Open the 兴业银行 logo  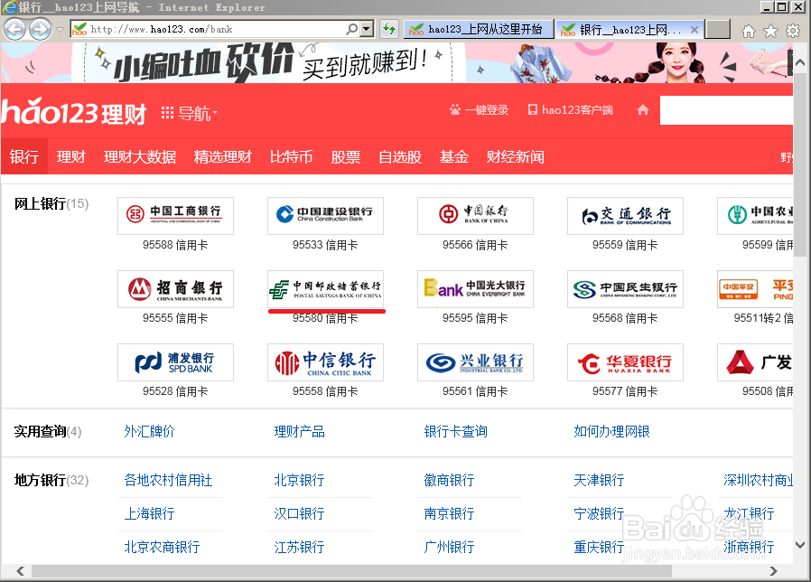(x=475, y=362)
